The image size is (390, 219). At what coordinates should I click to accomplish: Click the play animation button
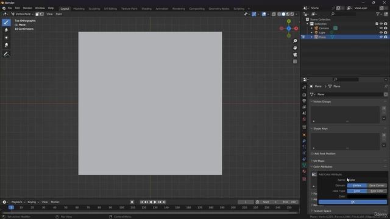pos(155,202)
